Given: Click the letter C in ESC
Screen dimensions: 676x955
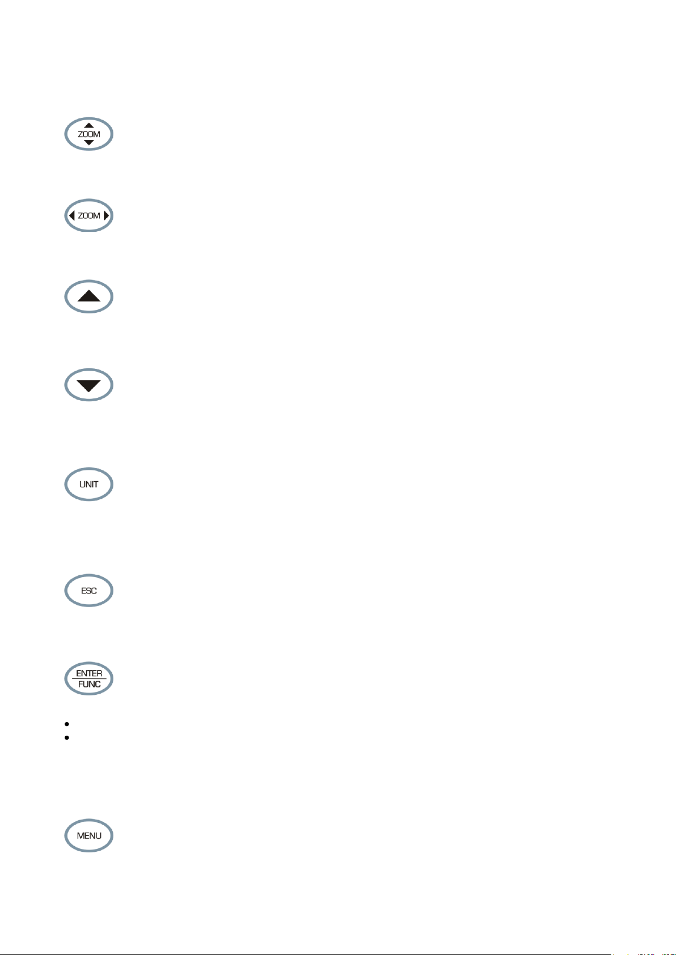Looking at the screenshot, I should 94,591.
